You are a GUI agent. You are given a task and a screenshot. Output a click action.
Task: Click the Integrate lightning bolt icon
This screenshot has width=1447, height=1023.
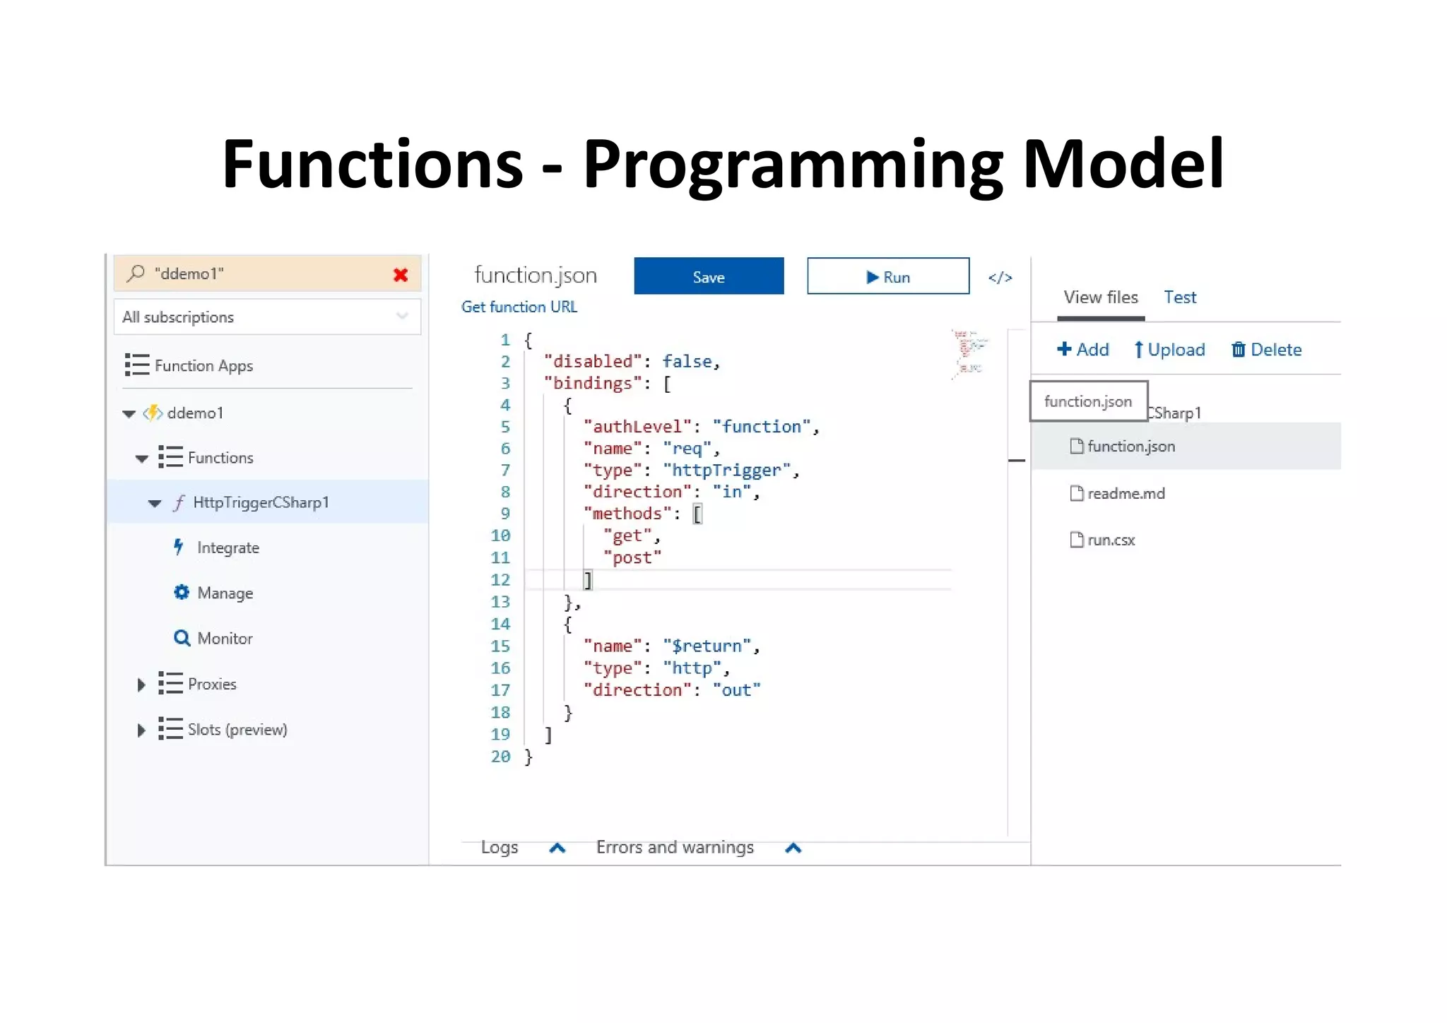179,547
